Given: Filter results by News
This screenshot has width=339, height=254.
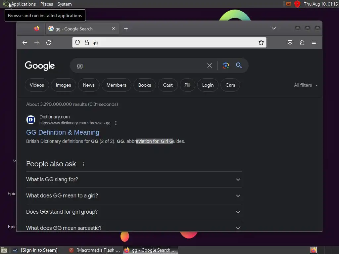Looking at the screenshot, I should click(89, 85).
